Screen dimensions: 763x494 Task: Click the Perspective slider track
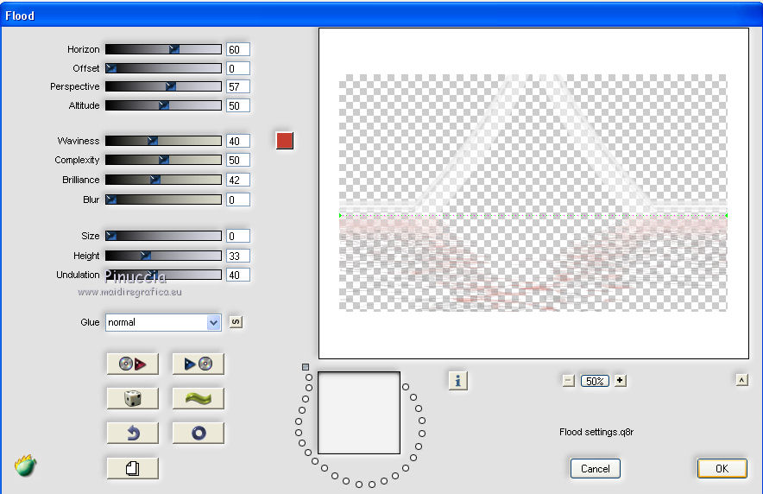163,86
